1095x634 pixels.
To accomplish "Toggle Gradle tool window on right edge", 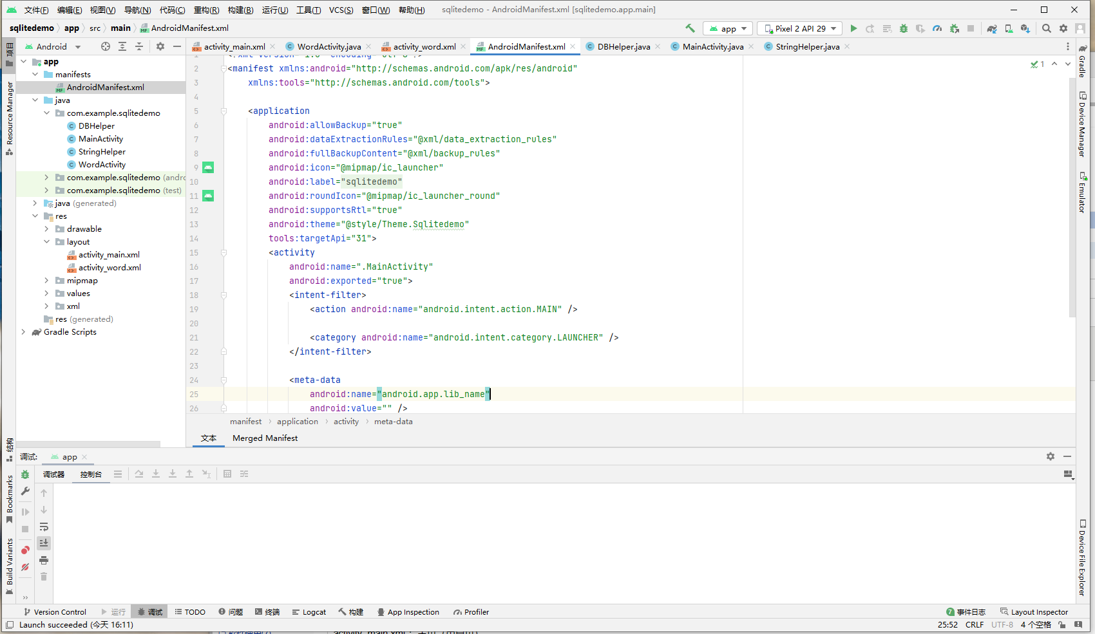I will click(x=1082, y=61).
